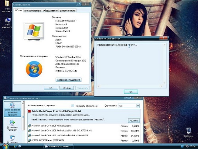Open the My Documents desktop folder icon
Image resolution: width=198 pixels, height=149 pixels.
[7, 4]
